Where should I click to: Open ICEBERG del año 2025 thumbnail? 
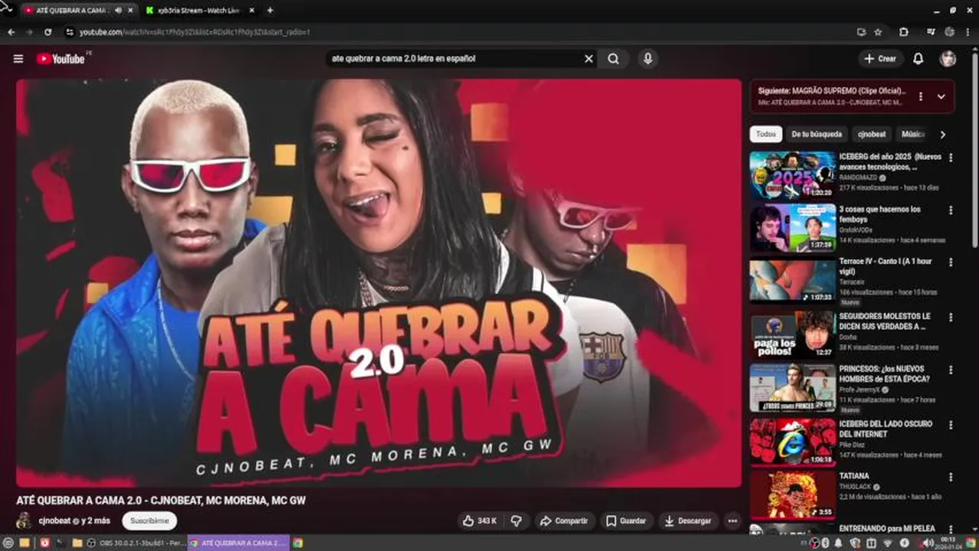click(x=793, y=175)
